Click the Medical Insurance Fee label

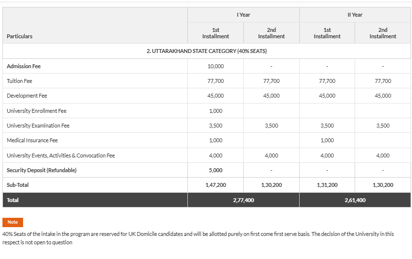(32, 140)
